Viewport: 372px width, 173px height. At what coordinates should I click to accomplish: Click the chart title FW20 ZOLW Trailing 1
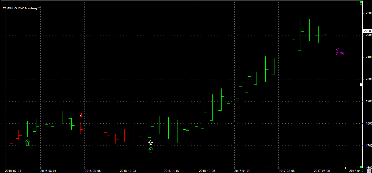pos(21,8)
